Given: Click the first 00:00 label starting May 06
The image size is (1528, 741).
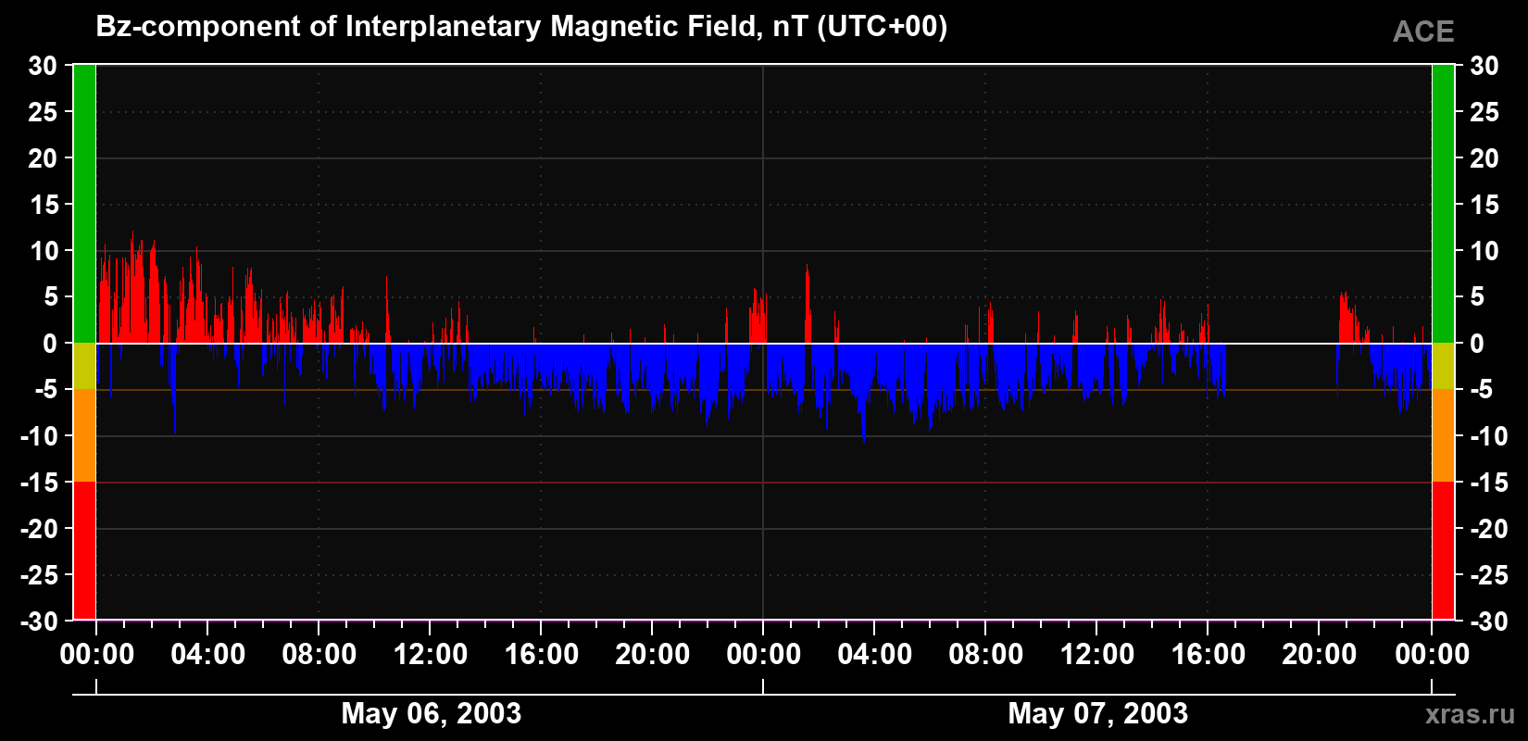Looking at the screenshot, I should point(97,654).
